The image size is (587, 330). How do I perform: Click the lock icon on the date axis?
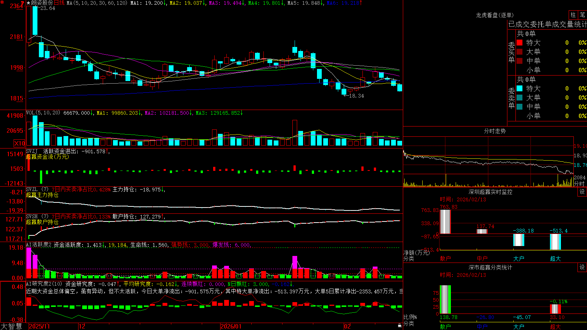pos(400,326)
